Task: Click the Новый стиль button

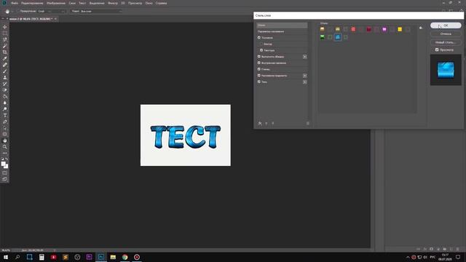Action: 446,42
